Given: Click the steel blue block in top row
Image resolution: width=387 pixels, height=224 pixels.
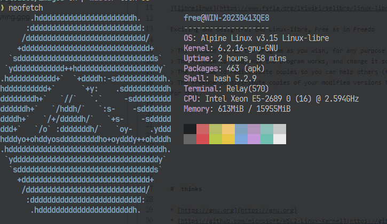Looking at the screenshot, I should (241, 129).
